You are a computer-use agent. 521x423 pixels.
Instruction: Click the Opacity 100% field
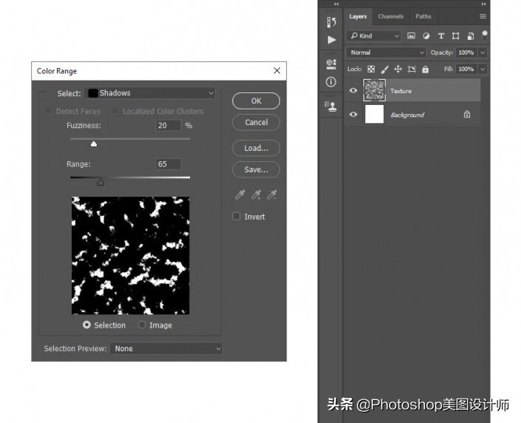point(466,53)
